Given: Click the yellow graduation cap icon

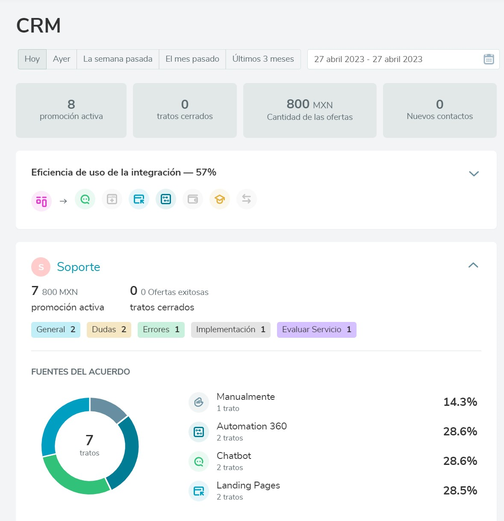Looking at the screenshot, I should click(x=220, y=199).
